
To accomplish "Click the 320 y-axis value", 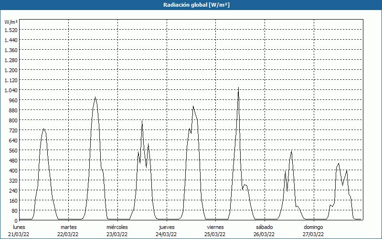I will pos(14,181).
